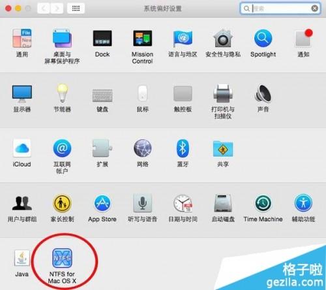Minimize window with yellow button
The height and width of the screenshot is (290, 326).
click(18, 8)
